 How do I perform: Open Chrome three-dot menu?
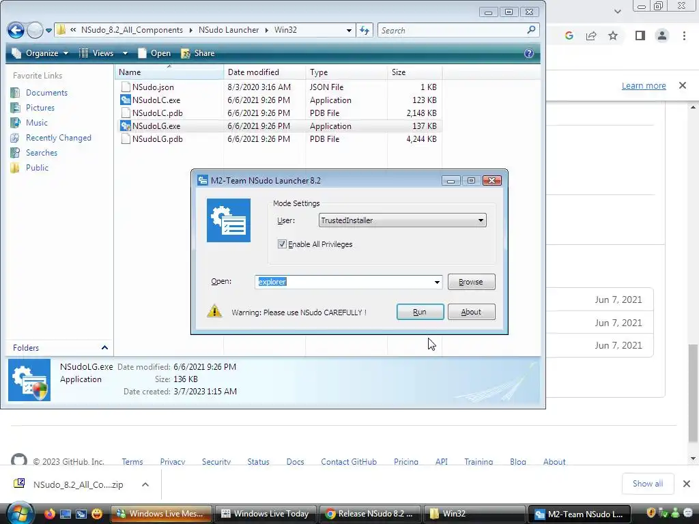point(684,35)
